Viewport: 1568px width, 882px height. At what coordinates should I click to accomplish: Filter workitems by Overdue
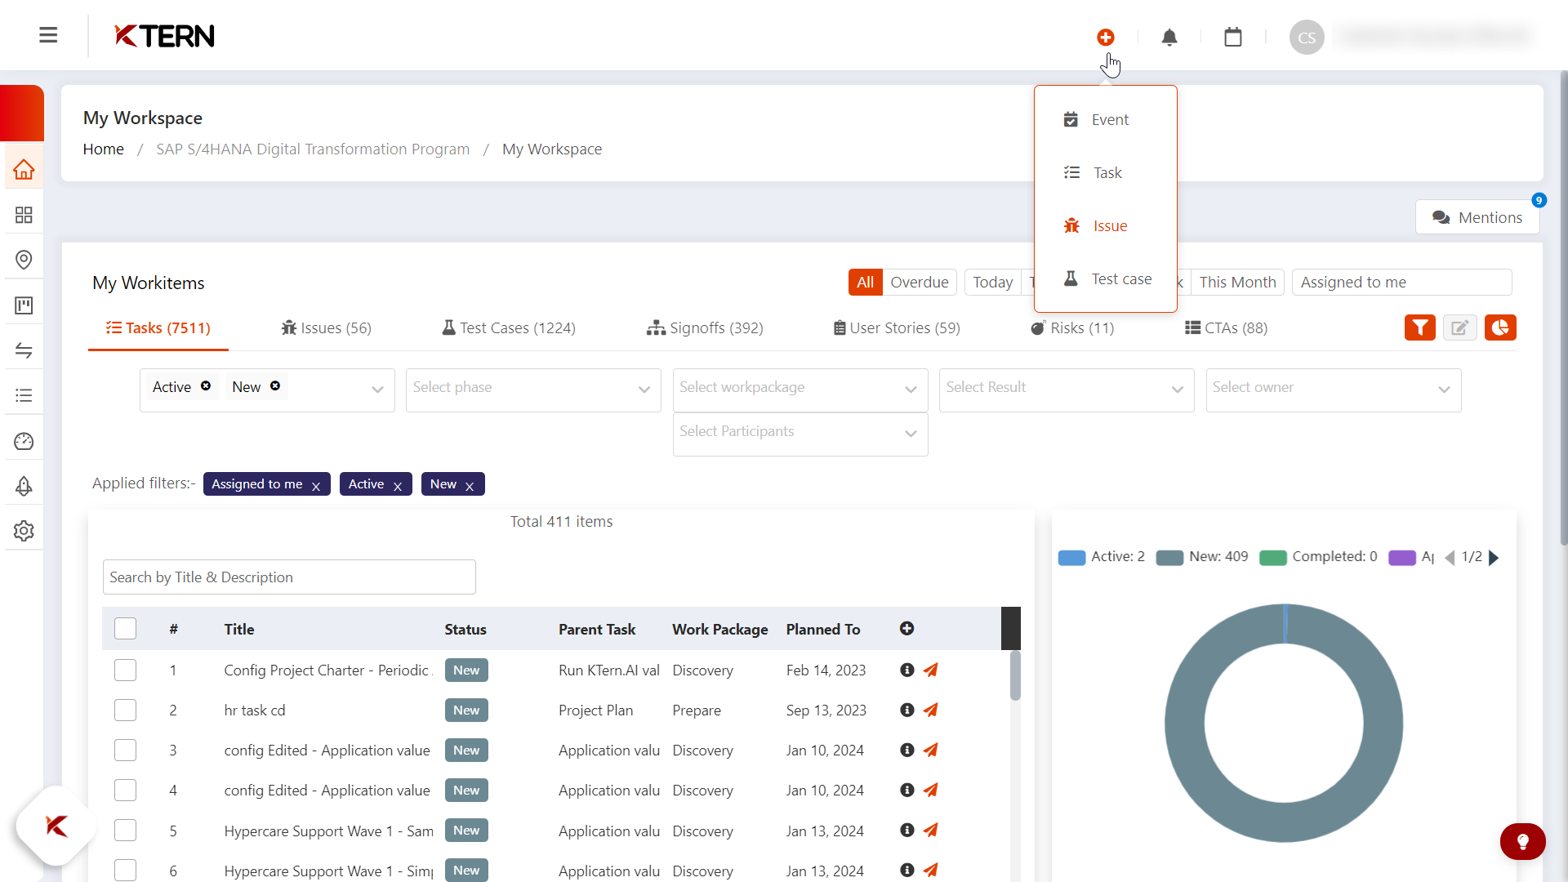(920, 282)
